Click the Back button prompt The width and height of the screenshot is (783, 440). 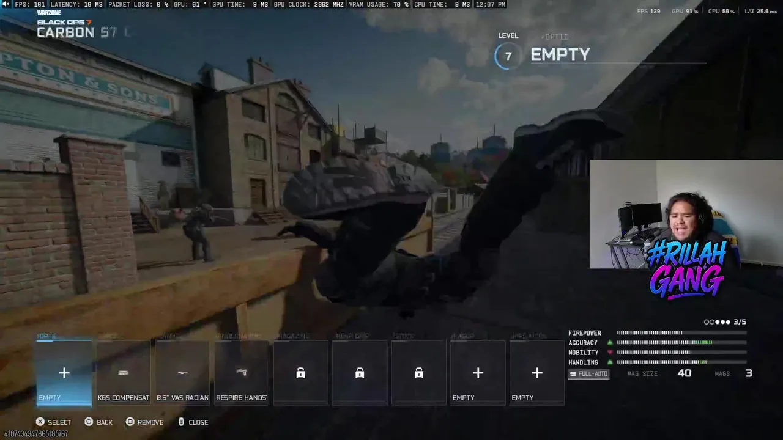[98, 422]
